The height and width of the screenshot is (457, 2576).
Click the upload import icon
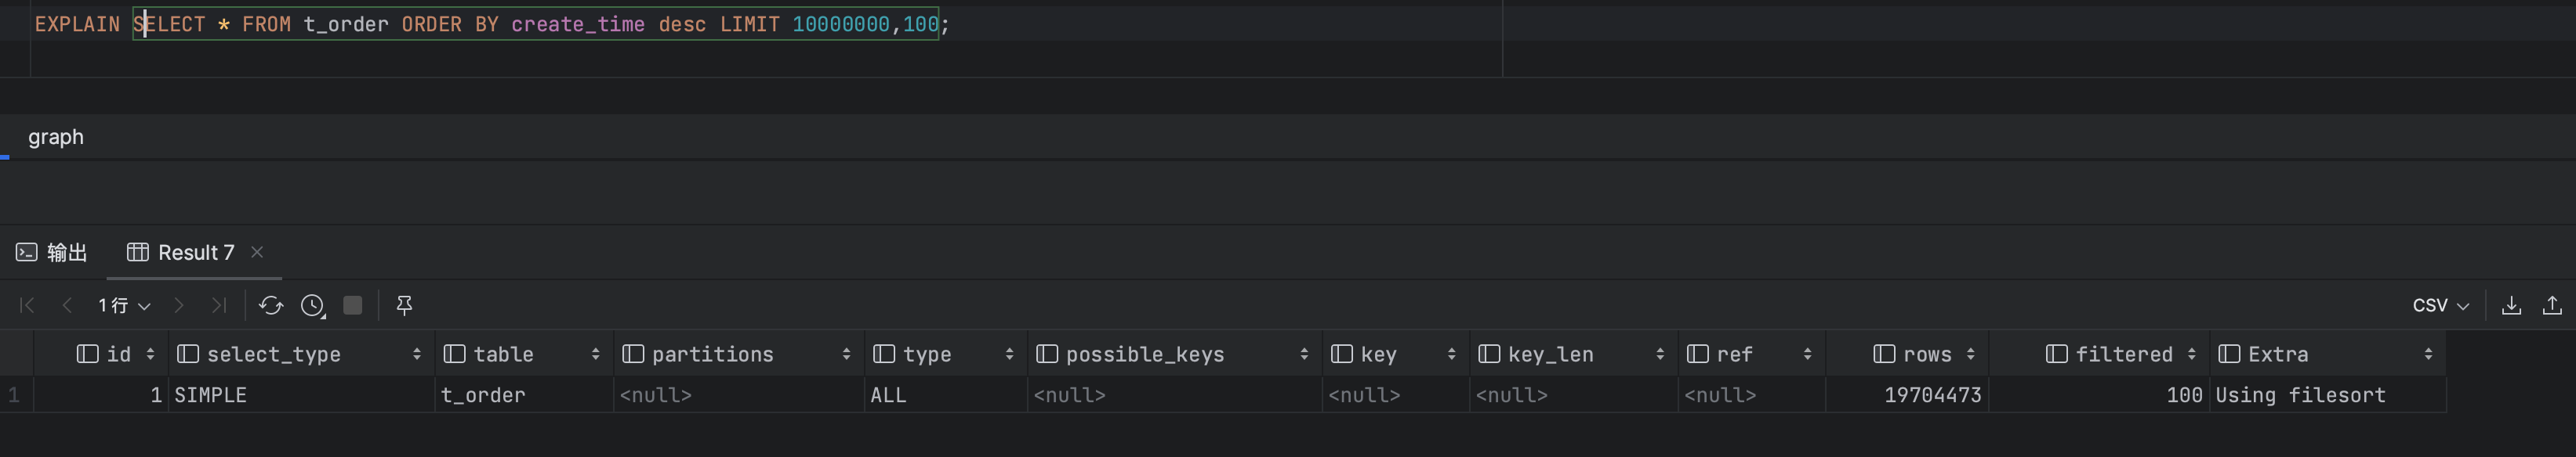tap(2552, 305)
